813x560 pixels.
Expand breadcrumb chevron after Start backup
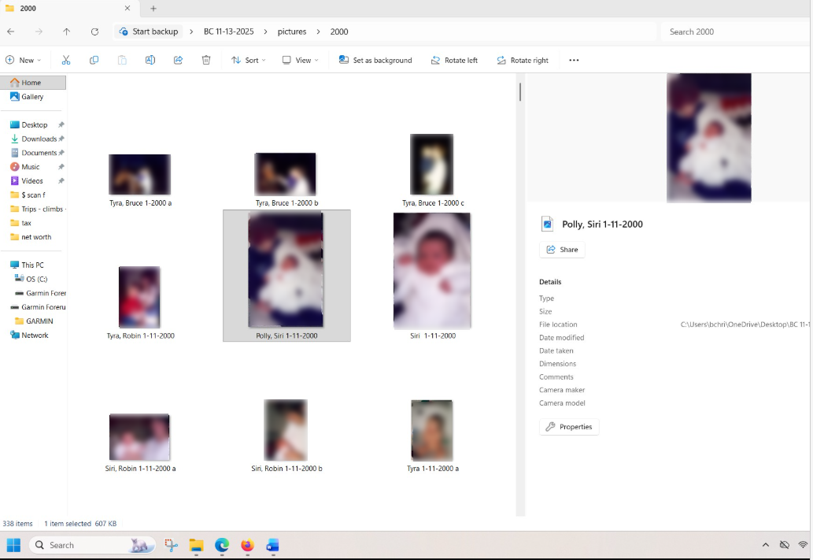191,32
